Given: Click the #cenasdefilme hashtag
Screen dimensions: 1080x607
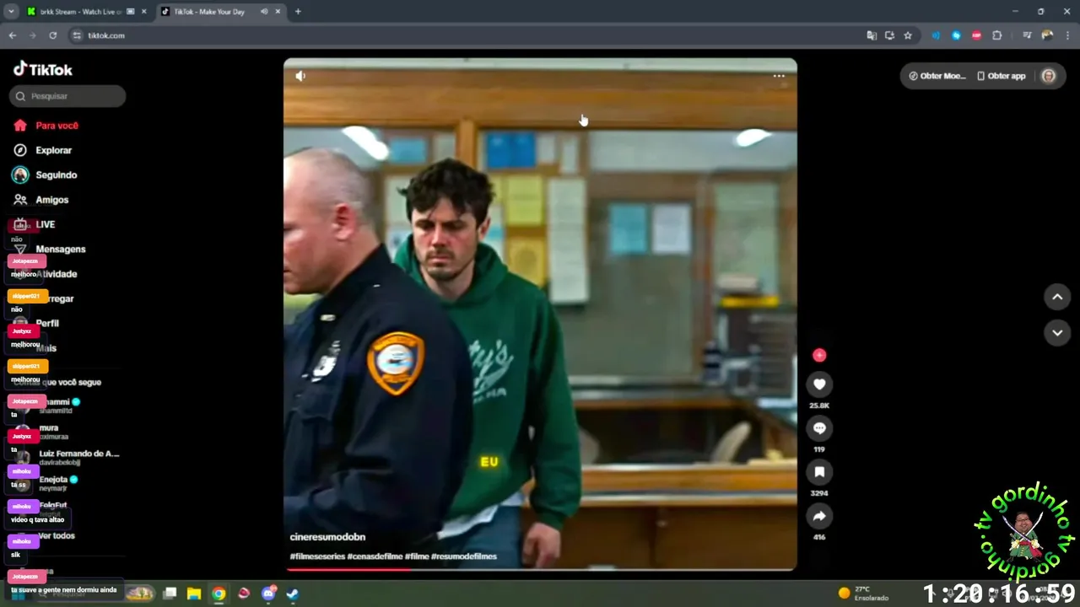Looking at the screenshot, I should click(375, 556).
